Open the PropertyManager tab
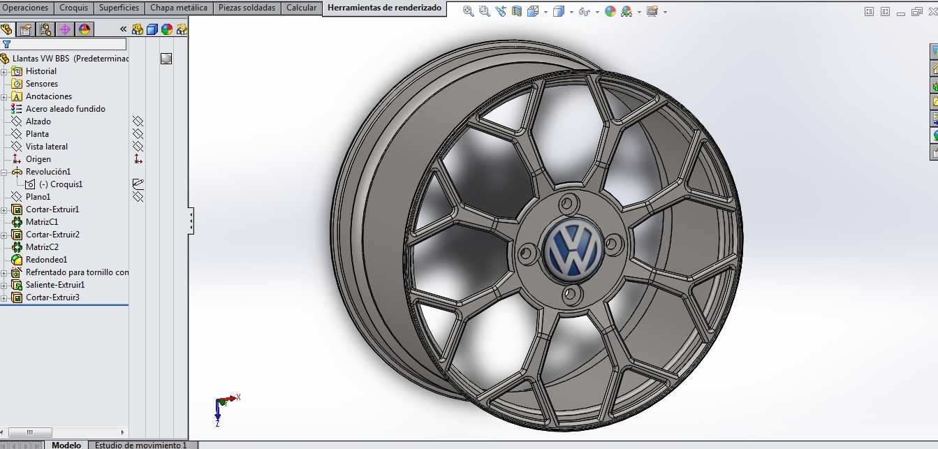 [26, 29]
